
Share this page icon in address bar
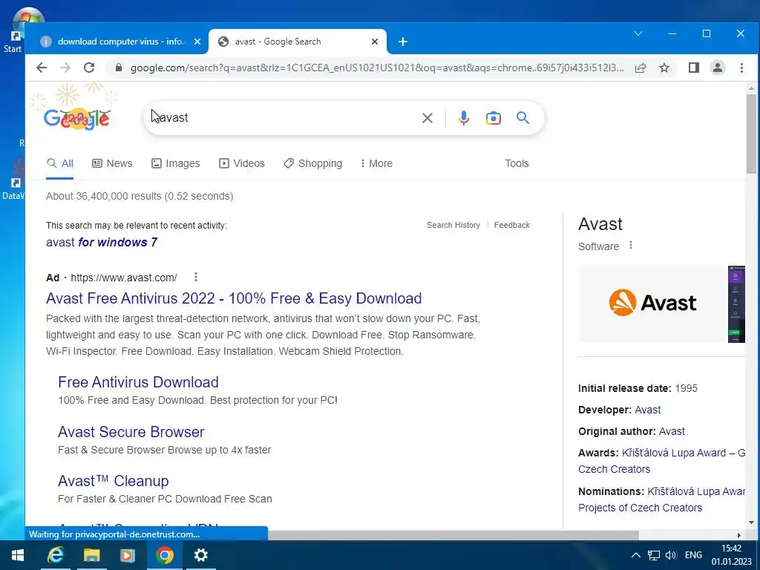[x=641, y=68]
